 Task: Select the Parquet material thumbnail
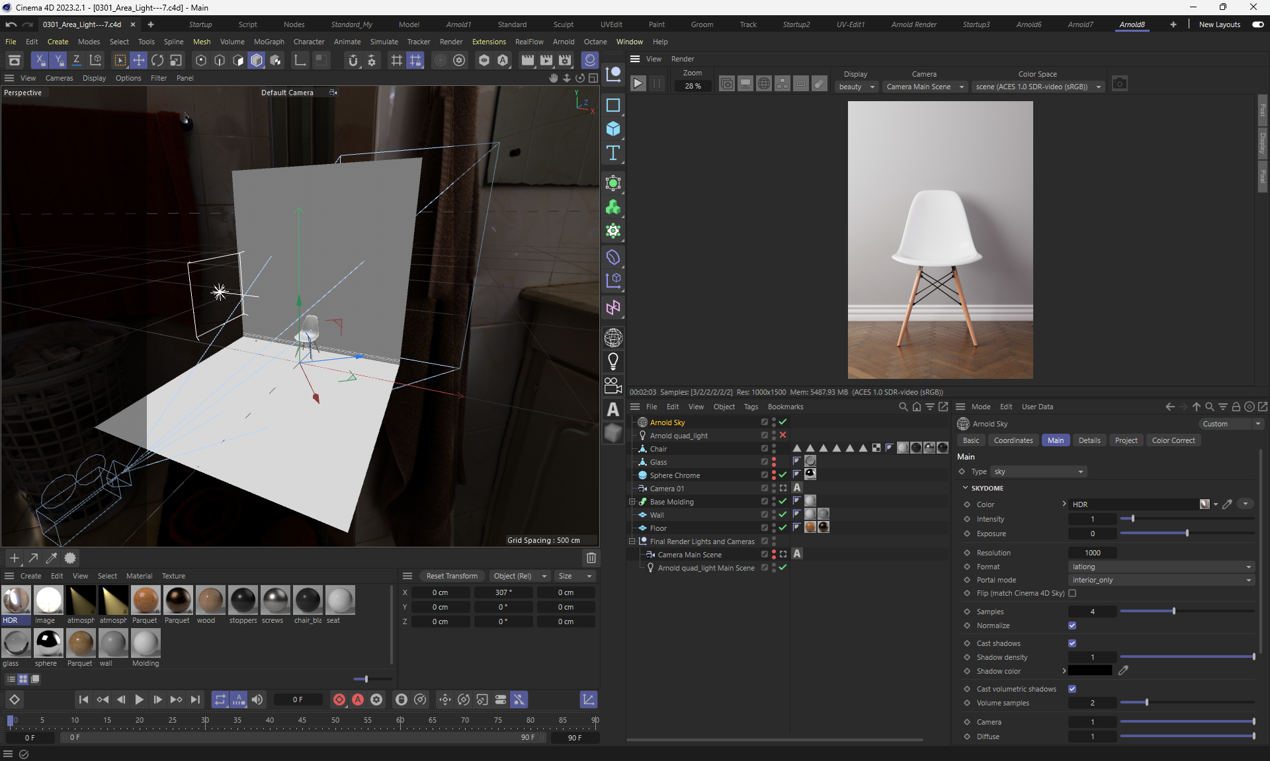pos(146,600)
